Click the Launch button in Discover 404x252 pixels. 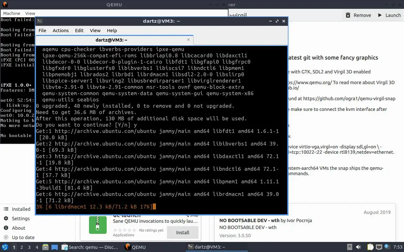click(x=389, y=15)
